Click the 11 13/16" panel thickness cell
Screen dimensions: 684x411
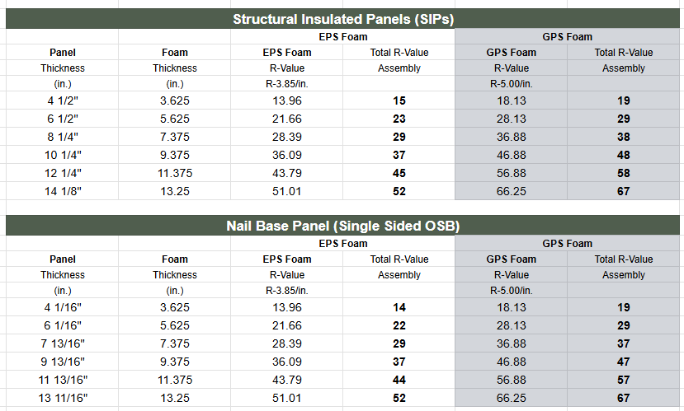click(x=63, y=380)
